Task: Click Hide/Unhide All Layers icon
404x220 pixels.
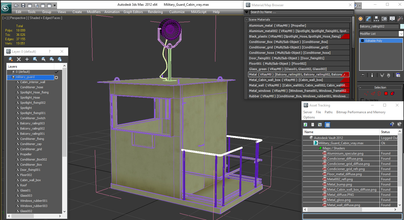Action: [52, 59]
